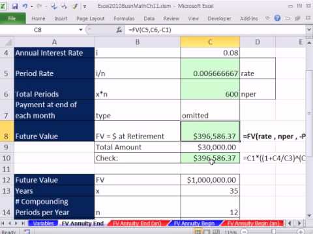Restore the workbook window in ribbon row
This screenshot has width=313, height=234.
tap(298, 18)
